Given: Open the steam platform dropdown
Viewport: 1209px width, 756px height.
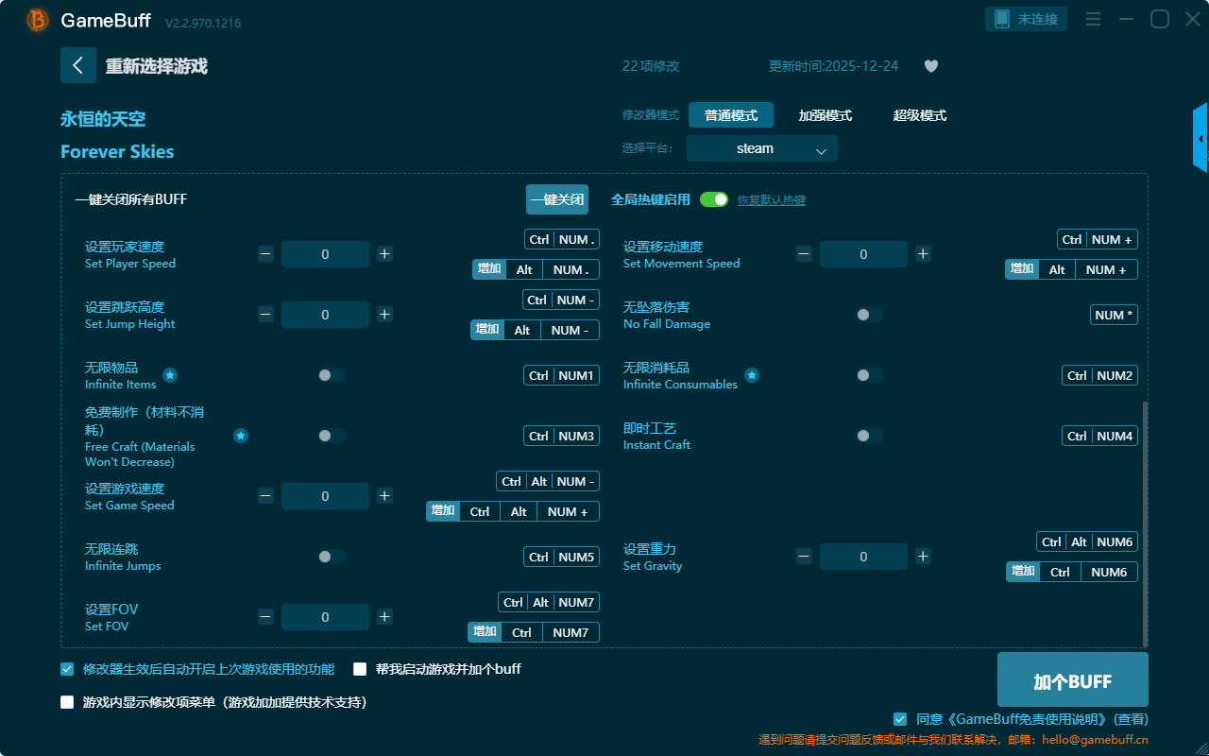Looking at the screenshot, I should tap(761, 148).
